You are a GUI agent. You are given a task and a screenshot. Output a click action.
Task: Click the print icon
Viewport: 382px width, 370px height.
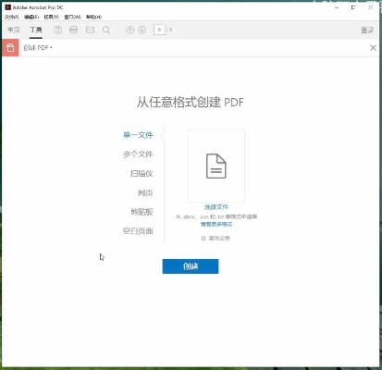(74, 30)
